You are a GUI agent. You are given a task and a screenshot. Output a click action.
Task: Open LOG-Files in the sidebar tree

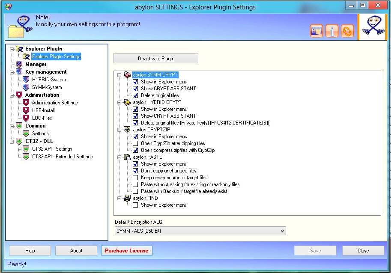[42, 118]
